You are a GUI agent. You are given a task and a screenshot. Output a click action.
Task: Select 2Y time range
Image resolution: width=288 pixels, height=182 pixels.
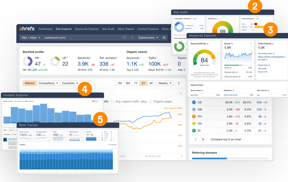[x=144, y=83]
